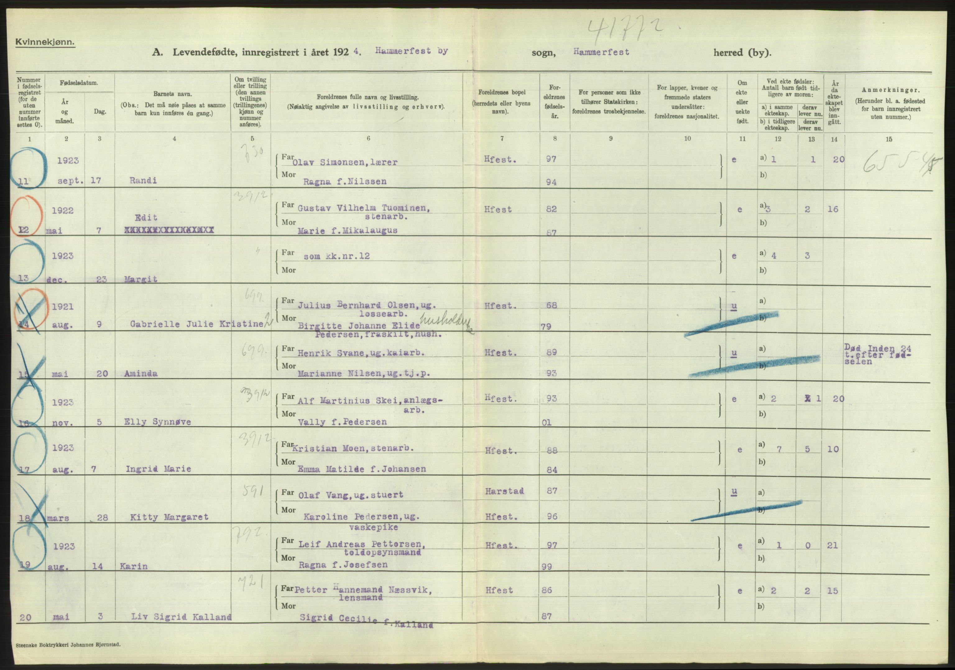Click the "Kvinnekjønn." heading
Viewport: 955px width, 670px height.
[x=45, y=42]
